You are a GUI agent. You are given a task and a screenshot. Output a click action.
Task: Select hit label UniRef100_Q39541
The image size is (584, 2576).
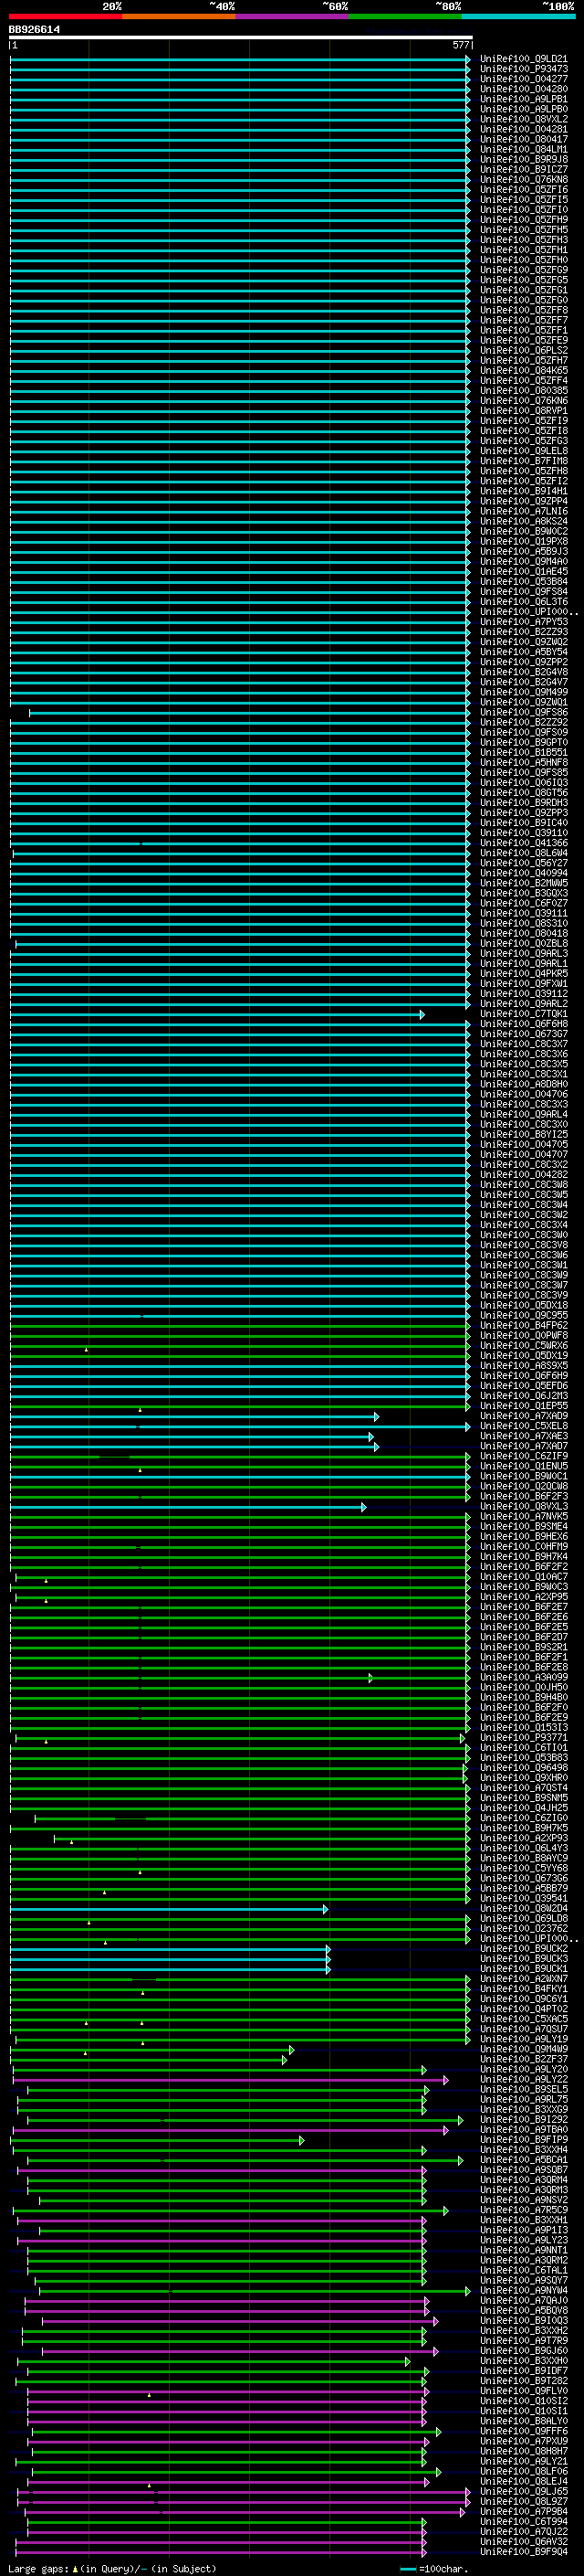pos(524,1898)
